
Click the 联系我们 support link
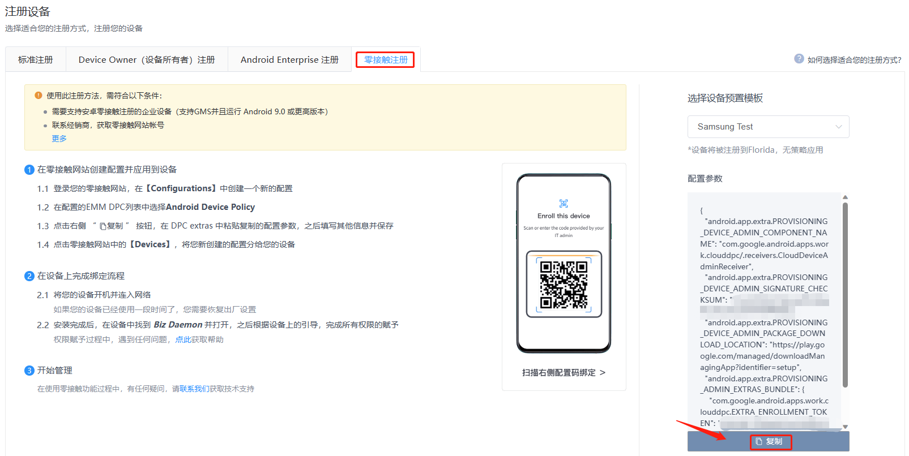pos(194,389)
